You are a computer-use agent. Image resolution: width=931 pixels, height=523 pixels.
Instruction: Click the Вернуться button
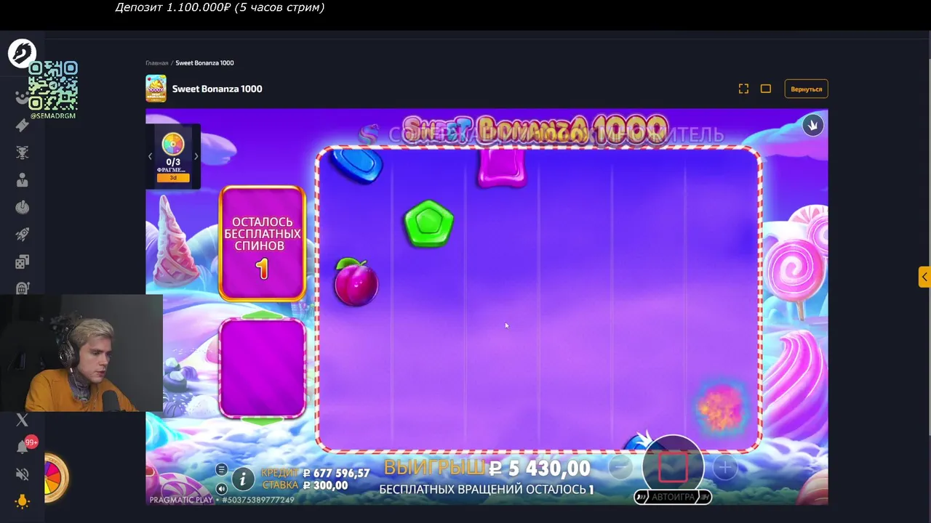pyautogui.click(x=806, y=89)
